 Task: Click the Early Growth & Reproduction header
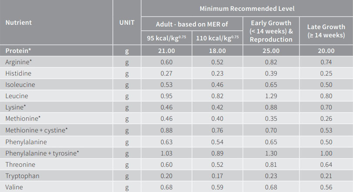(271, 31)
